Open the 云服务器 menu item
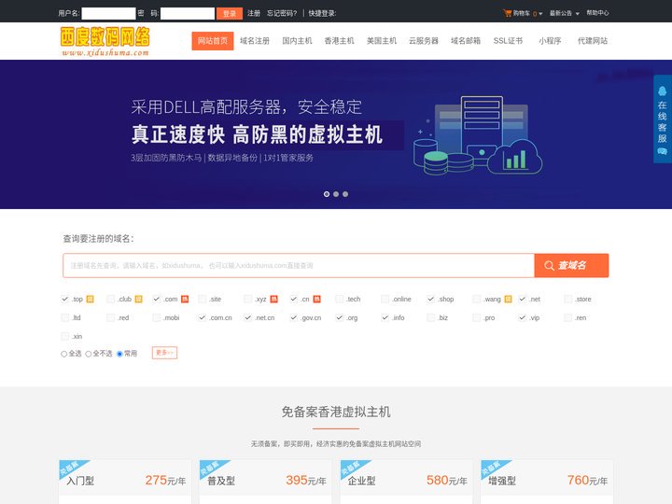The image size is (672, 504). tap(424, 41)
